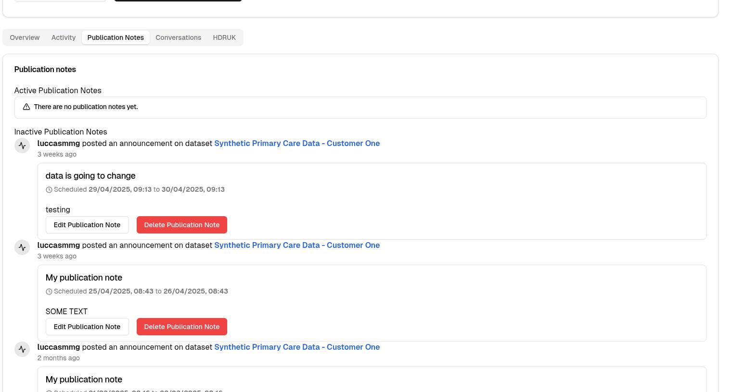
Task: Open the Activity tab
Action: 64,37
